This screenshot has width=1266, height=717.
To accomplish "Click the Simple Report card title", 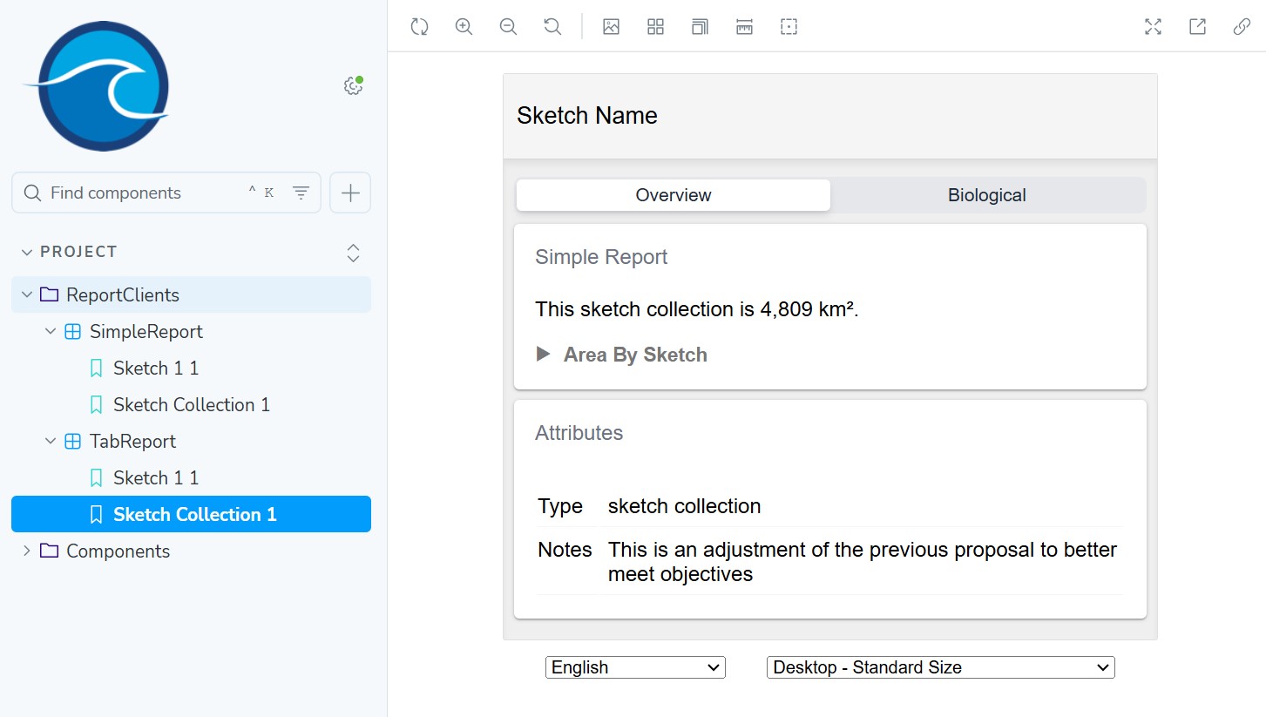I will point(601,257).
